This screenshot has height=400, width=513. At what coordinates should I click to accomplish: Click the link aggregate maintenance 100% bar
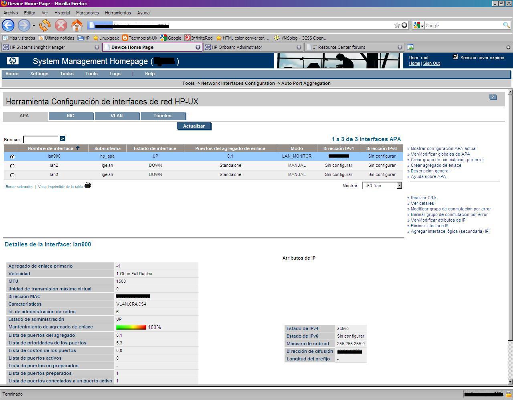pos(131,327)
